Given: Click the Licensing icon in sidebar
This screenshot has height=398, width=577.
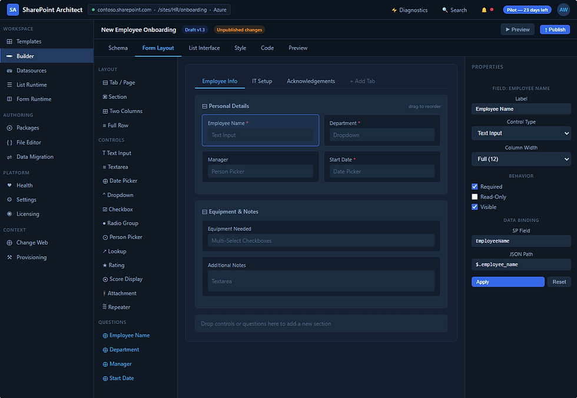Looking at the screenshot, I should pos(9,214).
